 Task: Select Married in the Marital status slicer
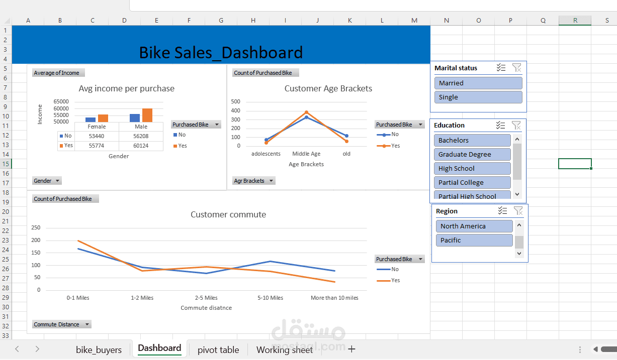[x=478, y=83]
